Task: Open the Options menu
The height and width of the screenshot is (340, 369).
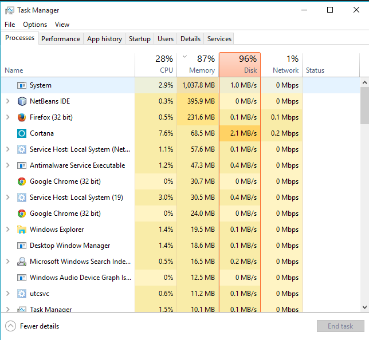Action: [x=35, y=25]
